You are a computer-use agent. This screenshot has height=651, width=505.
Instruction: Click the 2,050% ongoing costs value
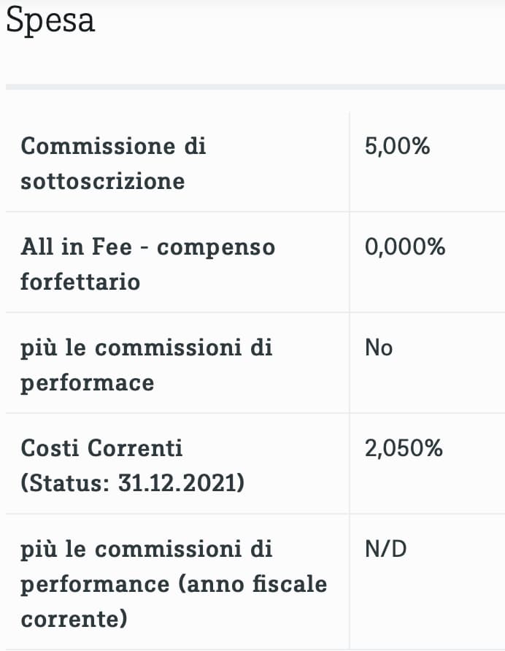point(404,447)
